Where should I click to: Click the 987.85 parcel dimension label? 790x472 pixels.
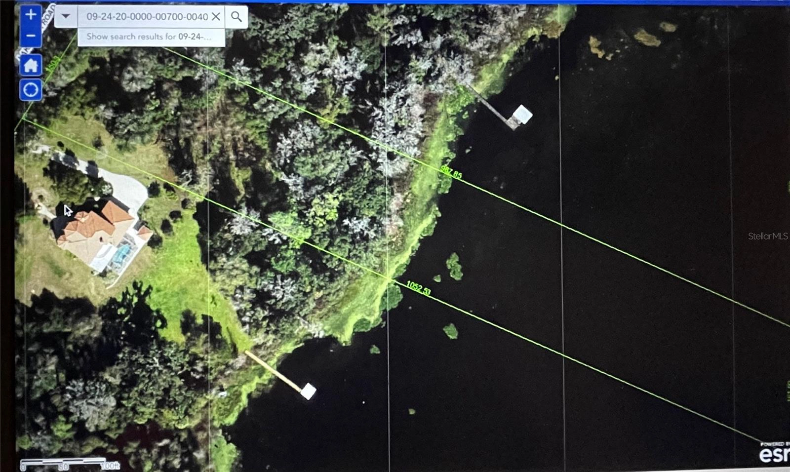point(451,173)
